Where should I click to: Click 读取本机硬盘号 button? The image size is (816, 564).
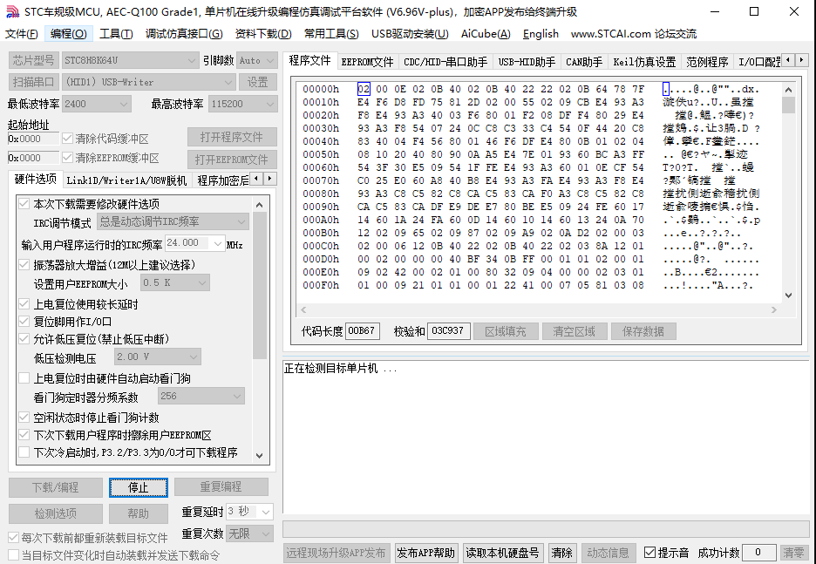[502, 553]
